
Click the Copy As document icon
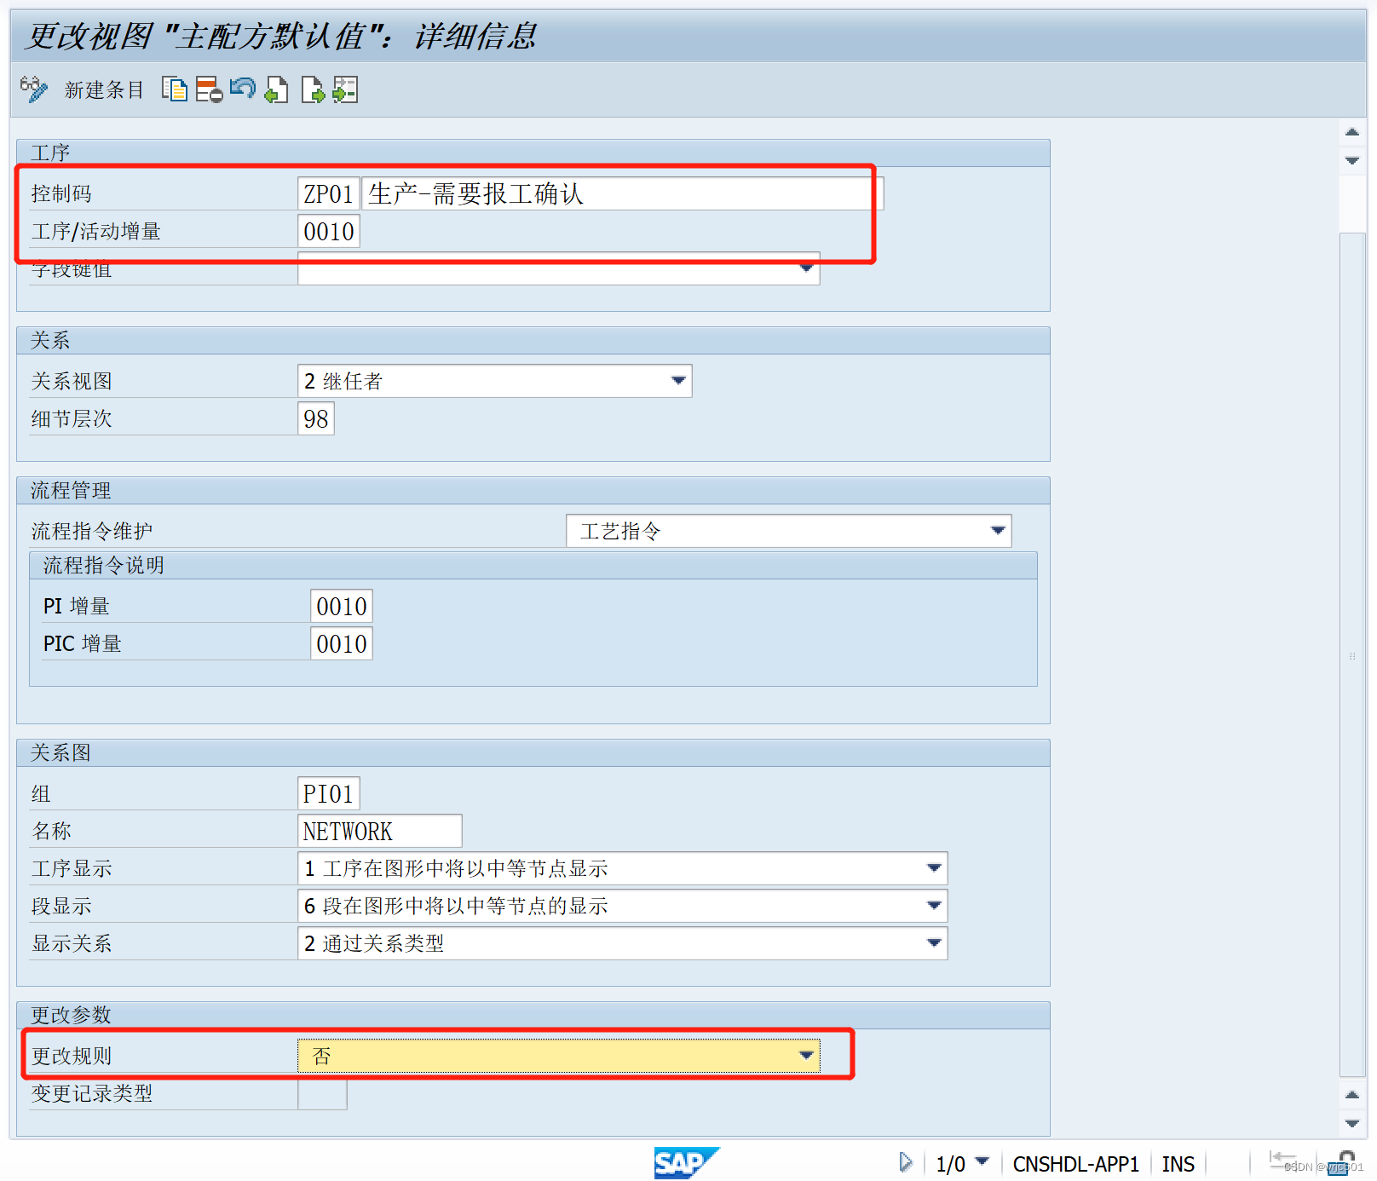coord(175,89)
